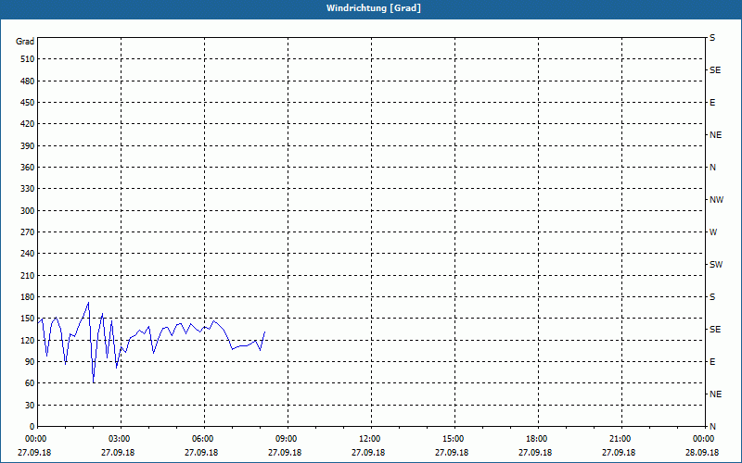This screenshot has width=742, height=463.
Task: Click the N compass label level with 0
Action: 712,426
